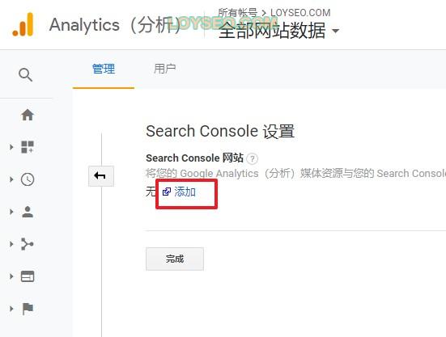Click the external link icon before 添加
Viewport: 446px width, 337px height.
(x=167, y=192)
